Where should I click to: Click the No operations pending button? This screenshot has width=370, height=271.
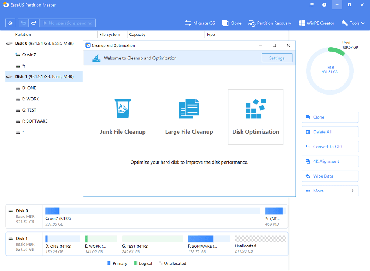(67, 23)
